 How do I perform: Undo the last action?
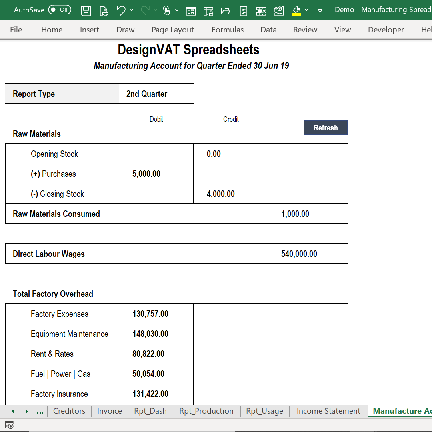pos(120,10)
